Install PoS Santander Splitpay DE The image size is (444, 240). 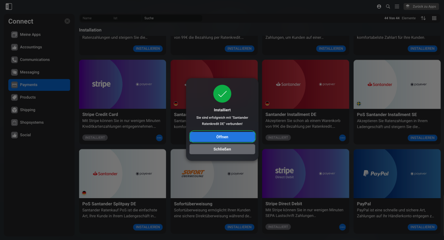[x=148, y=227]
